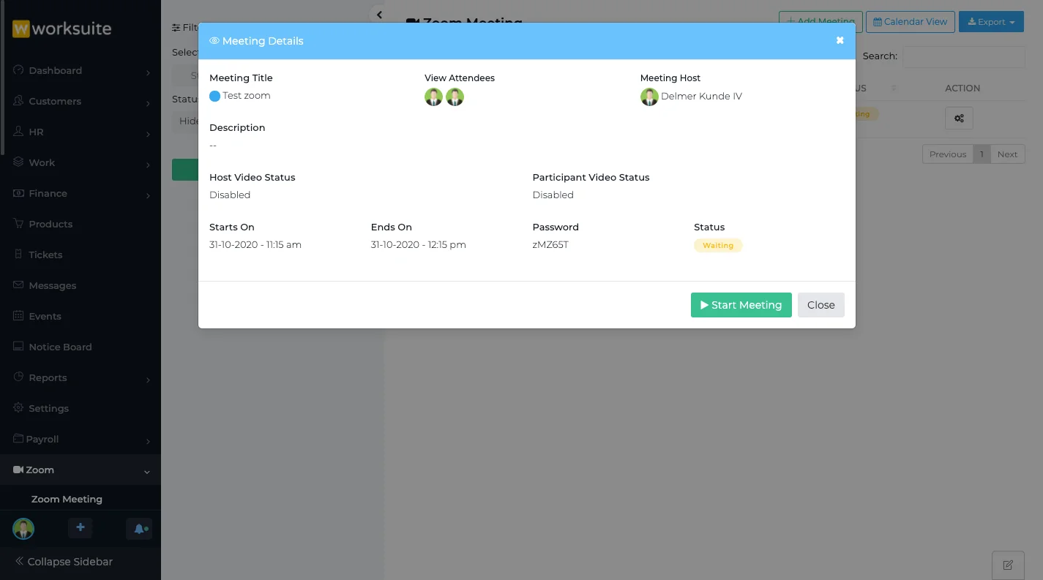Open the Notice Board menu item

pos(60,347)
